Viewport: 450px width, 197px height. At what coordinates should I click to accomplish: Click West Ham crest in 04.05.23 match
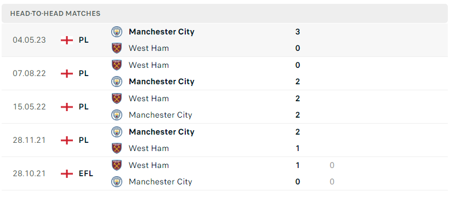tap(117, 48)
